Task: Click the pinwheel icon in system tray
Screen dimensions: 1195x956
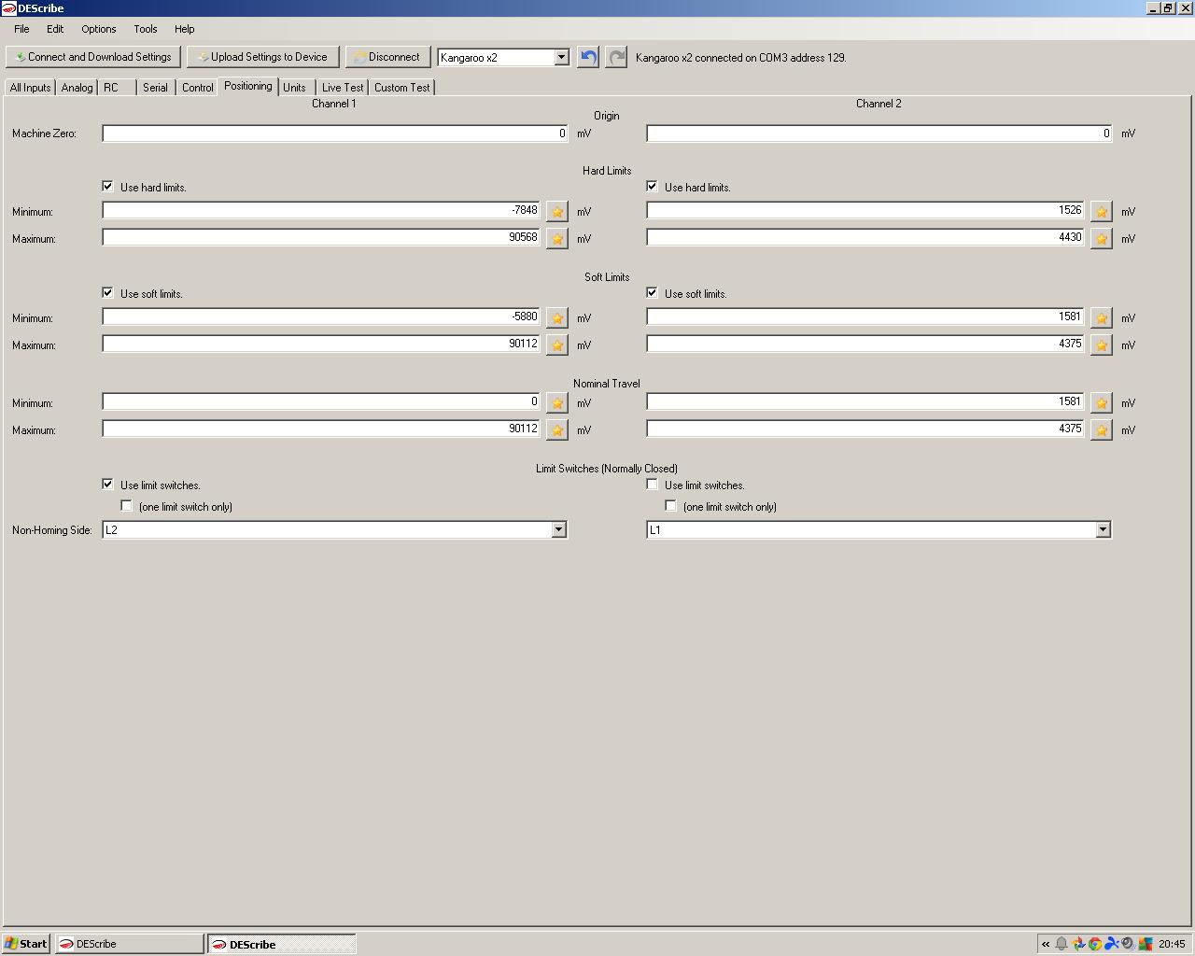Action: click(x=1078, y=944)
